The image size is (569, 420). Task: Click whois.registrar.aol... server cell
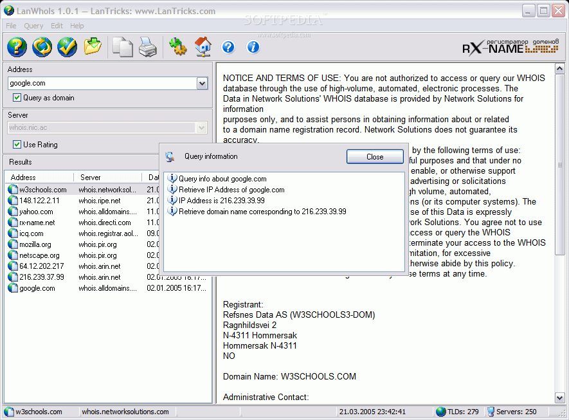coord(108,233)
